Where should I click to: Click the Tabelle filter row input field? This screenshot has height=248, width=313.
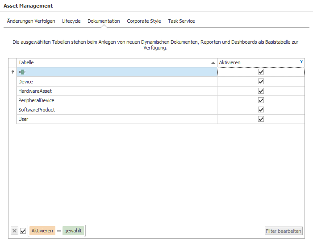117,72
